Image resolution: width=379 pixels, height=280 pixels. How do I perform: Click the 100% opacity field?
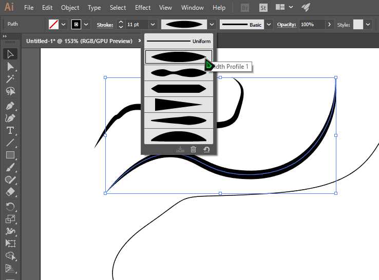312,25
